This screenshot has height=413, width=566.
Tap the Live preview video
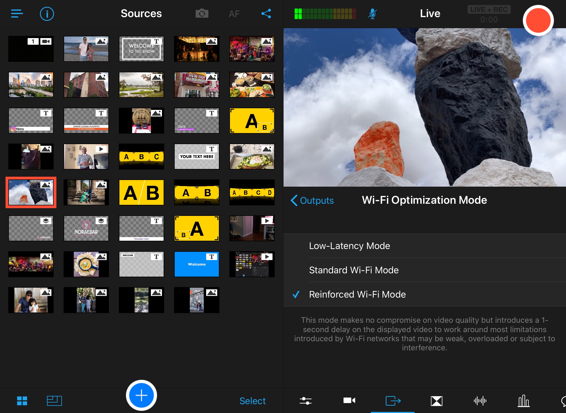tap(425, 107)
